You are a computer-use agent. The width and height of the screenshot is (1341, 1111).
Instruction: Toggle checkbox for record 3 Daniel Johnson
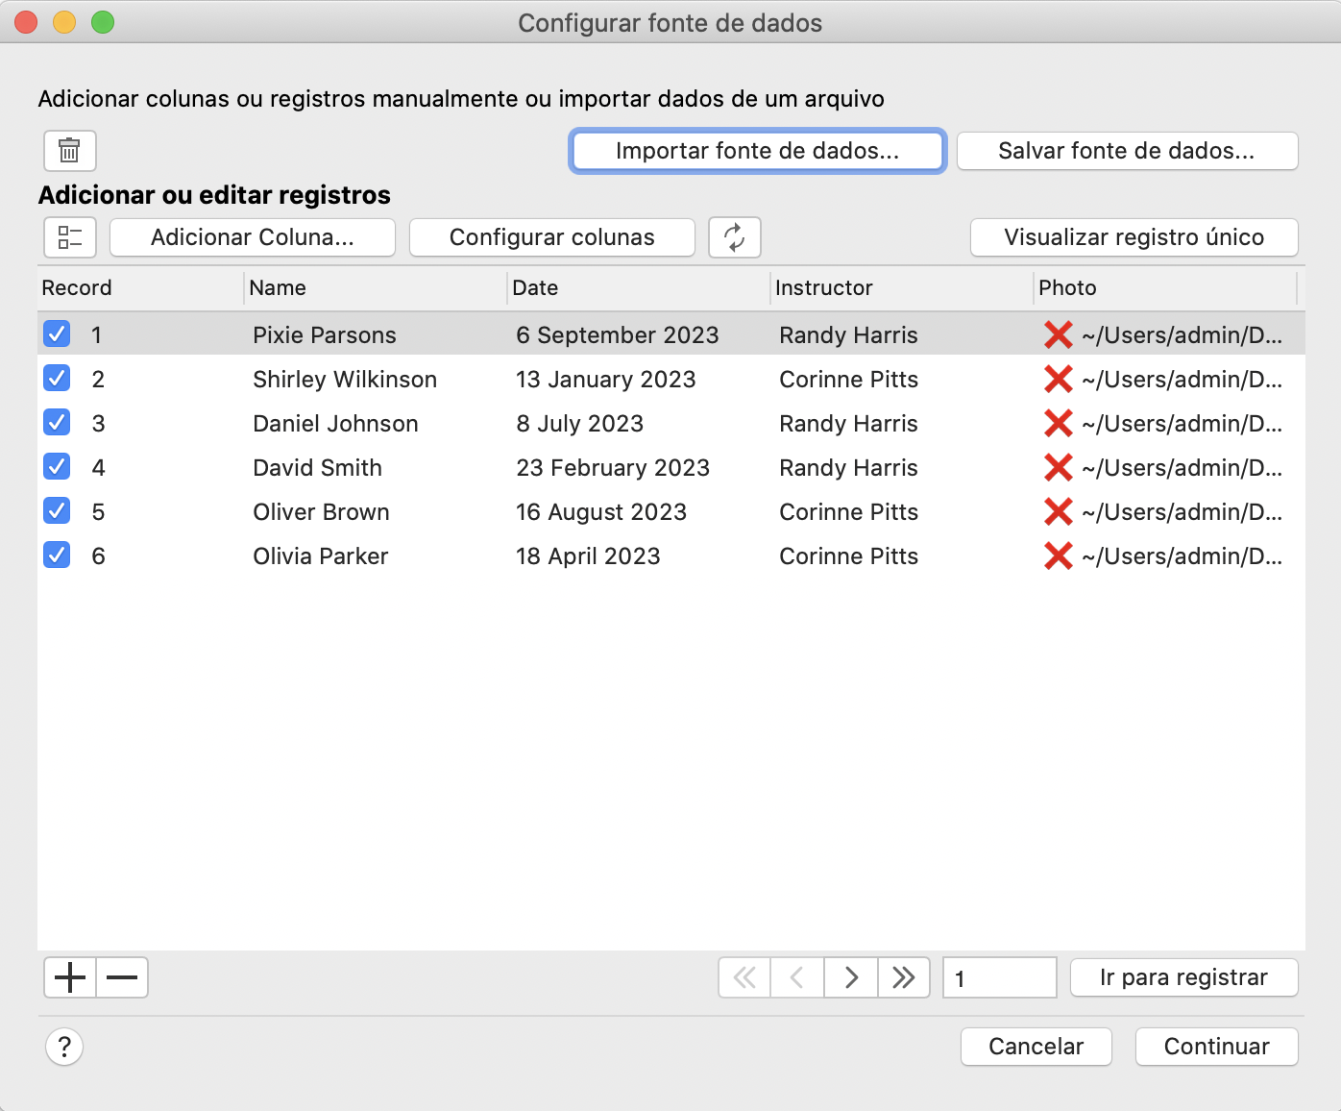[x=57, y=423]
